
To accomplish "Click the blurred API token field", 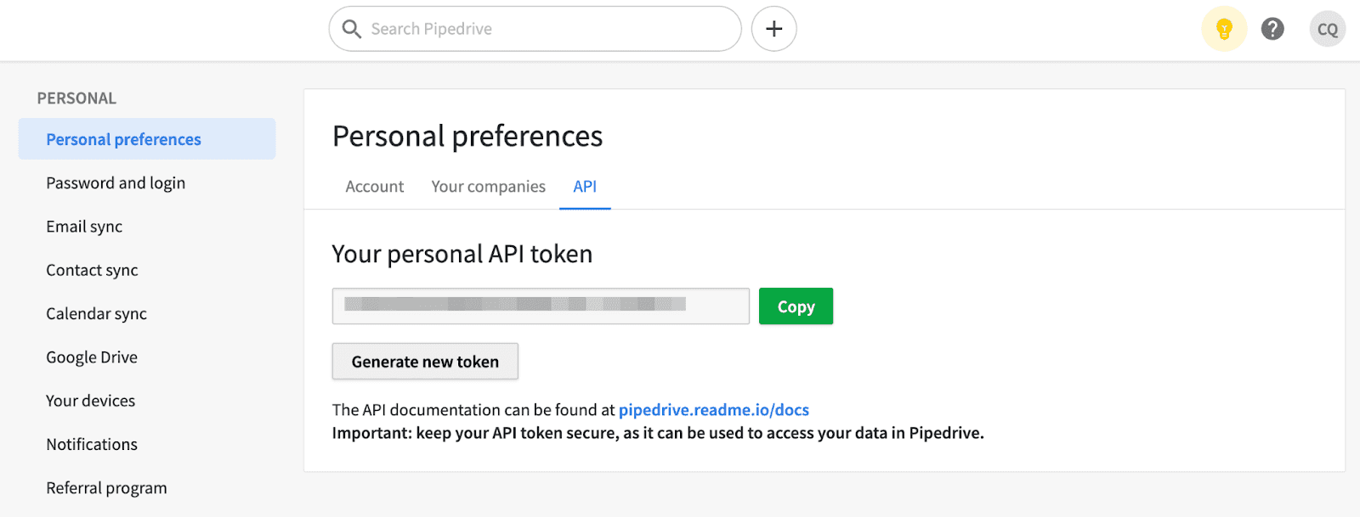I will pyautogui.click(x=541, y=306).
